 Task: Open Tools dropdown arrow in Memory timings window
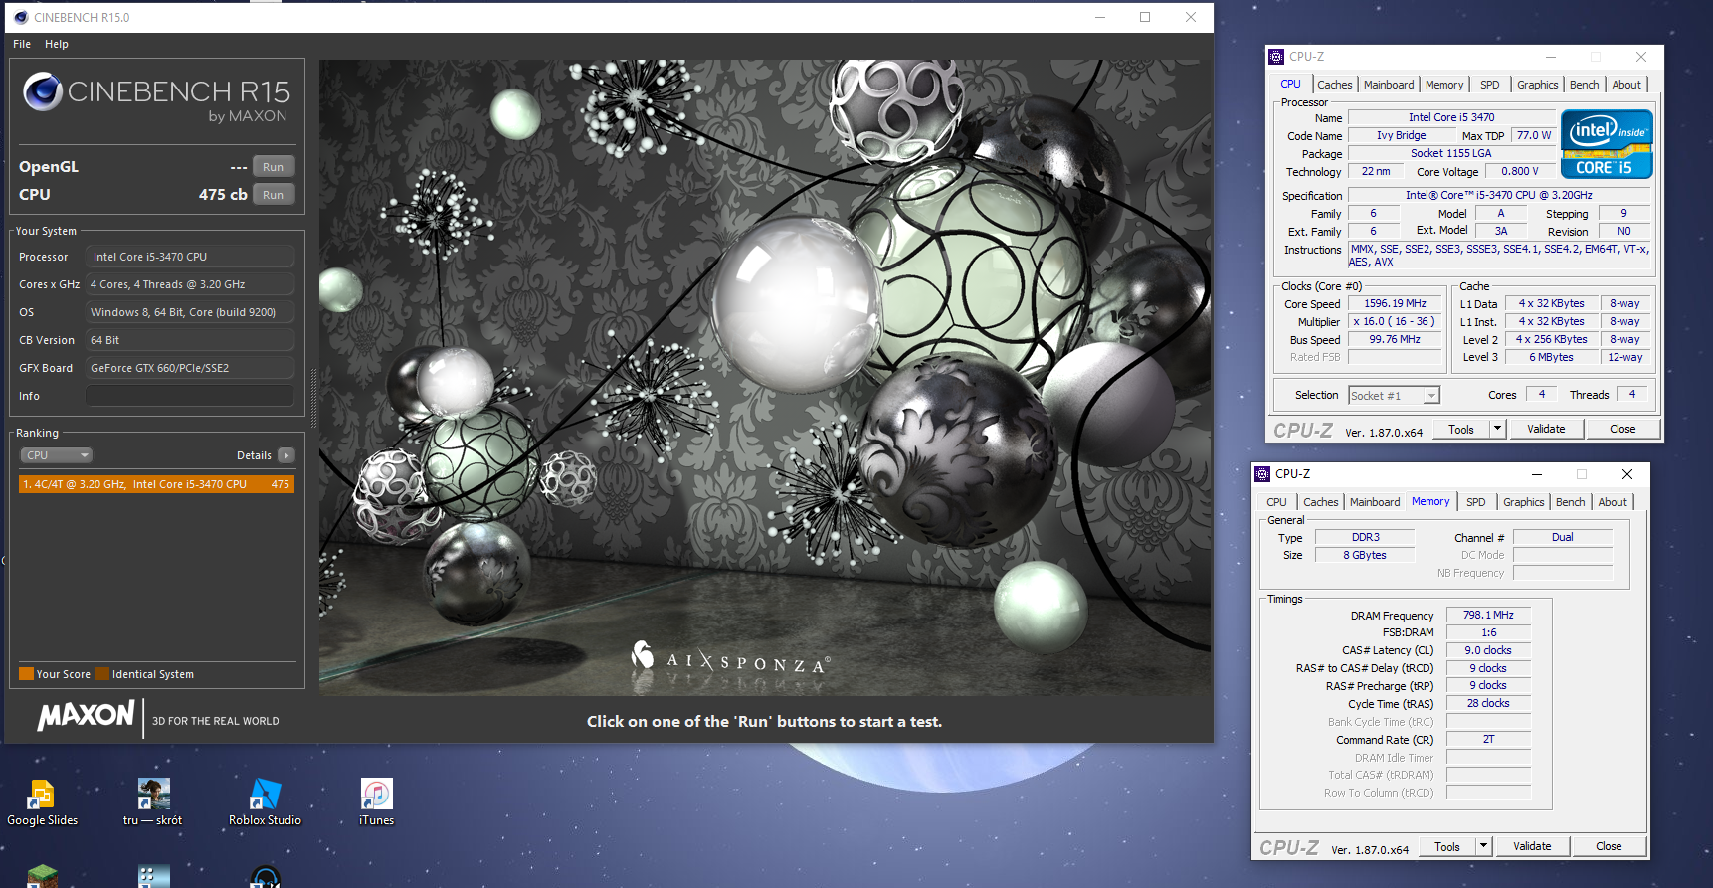(x=1483, y=846)
